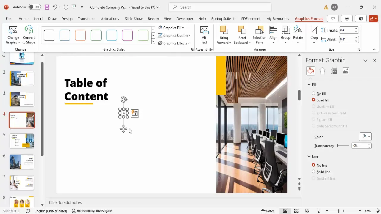
Task: Open the Animations tab
Action: [x=110, y=18]
